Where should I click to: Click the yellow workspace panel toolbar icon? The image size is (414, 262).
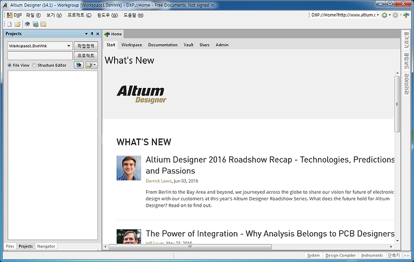pyautogui.click(x=44, y=24)
